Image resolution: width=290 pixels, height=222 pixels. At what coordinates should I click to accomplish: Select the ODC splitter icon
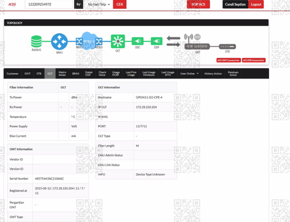137,41
